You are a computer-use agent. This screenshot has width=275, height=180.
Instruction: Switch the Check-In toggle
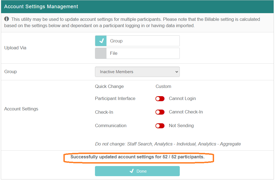[x=160, y=112]
